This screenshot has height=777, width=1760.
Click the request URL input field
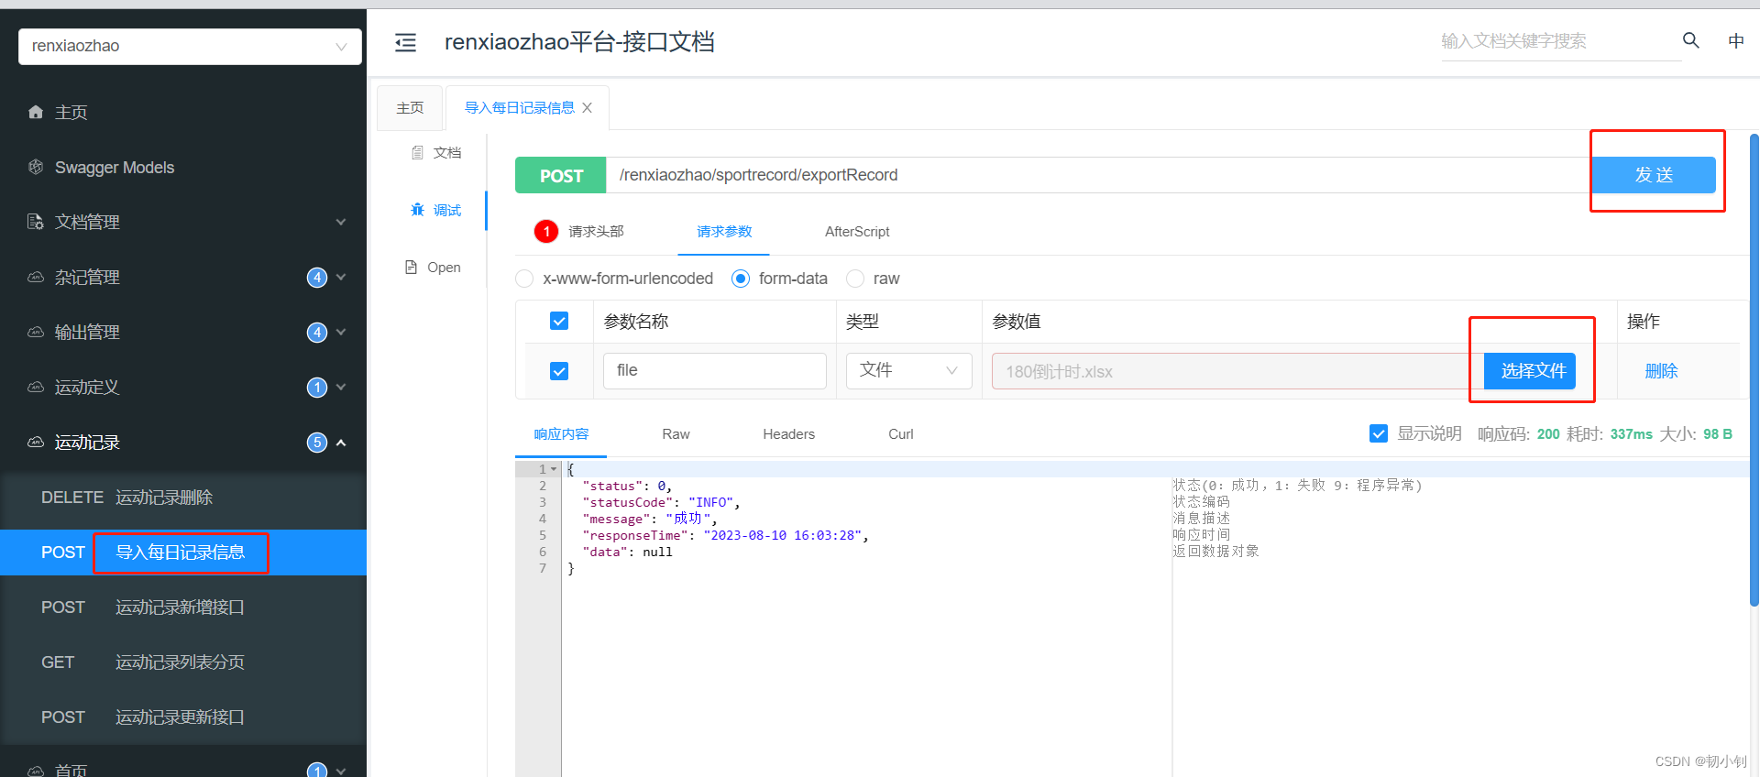[1099, 175]
